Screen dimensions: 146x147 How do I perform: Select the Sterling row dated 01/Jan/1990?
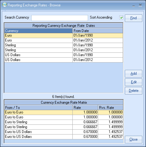point(63,45)
